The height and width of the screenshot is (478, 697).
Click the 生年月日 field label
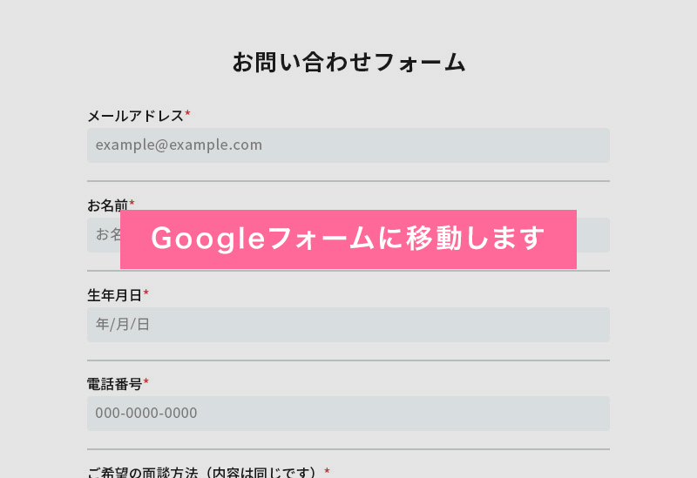[114, 295]
